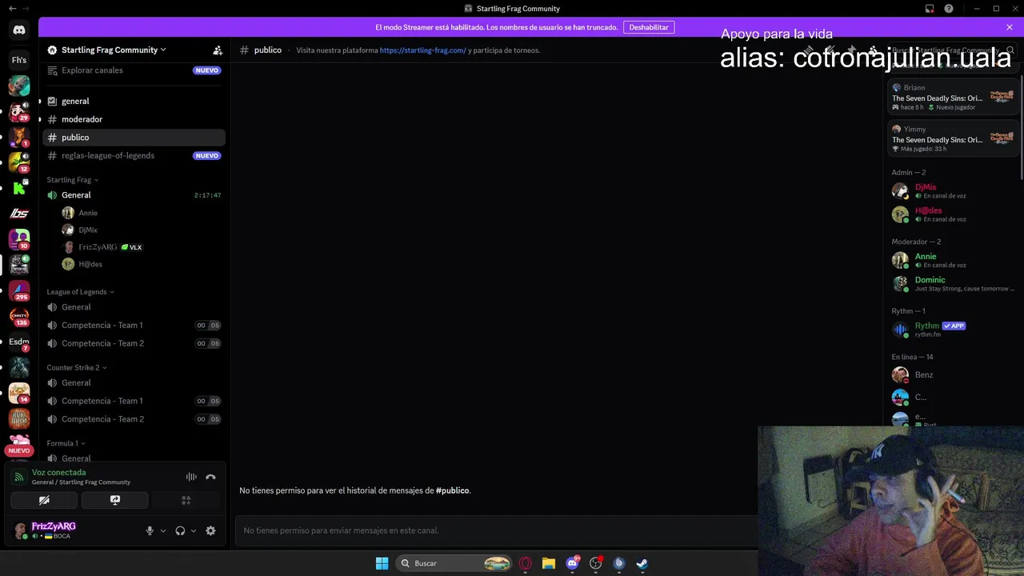Toggle microphone mute
This screenshot has height=576, width=1024.
coord(150,530)
